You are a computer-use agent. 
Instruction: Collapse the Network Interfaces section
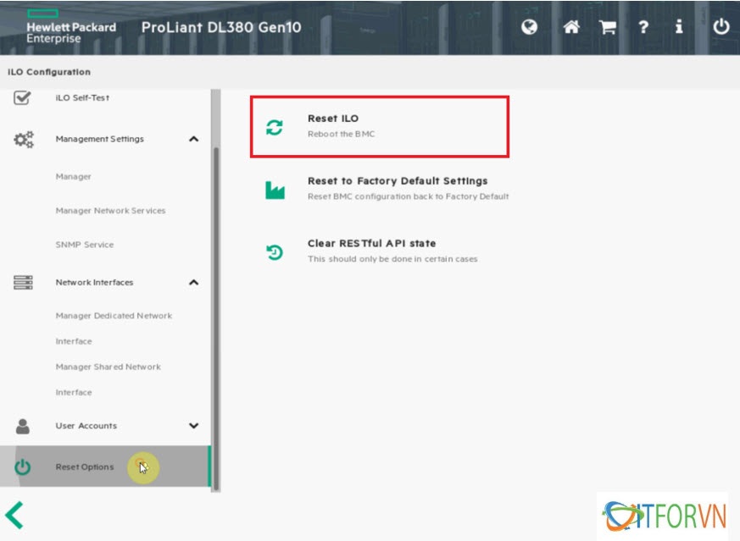point(193,283)
